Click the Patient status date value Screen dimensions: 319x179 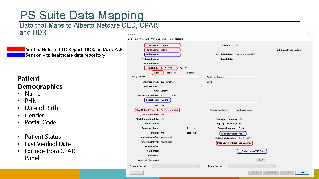click(244, 138)
